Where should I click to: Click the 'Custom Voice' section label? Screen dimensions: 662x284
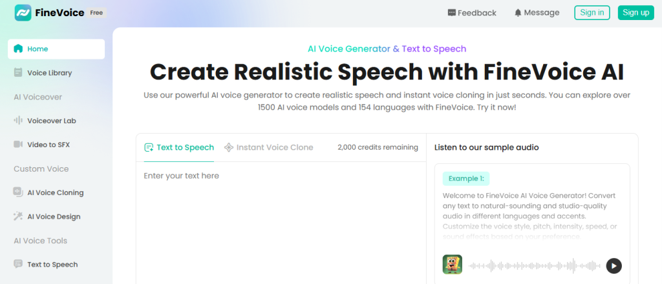[41, 168]
